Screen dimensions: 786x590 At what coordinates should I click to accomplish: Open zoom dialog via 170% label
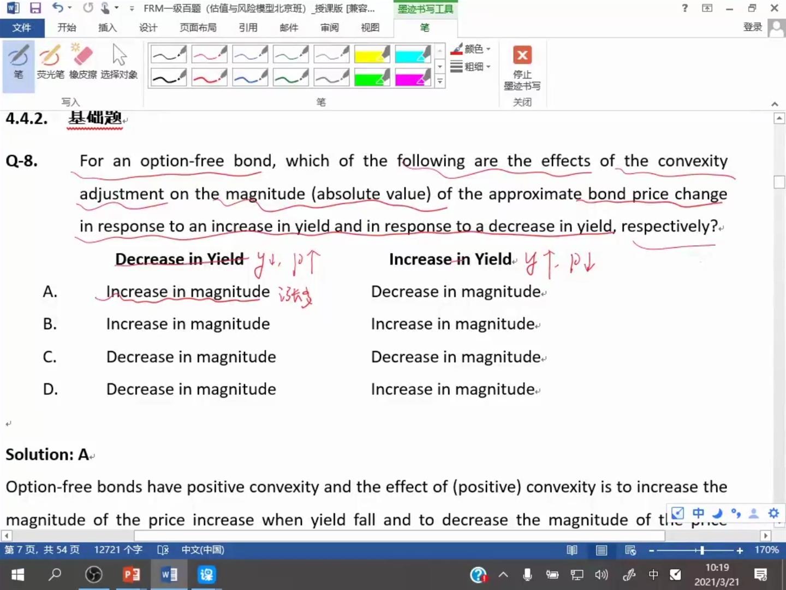click(x=766, y=550)
